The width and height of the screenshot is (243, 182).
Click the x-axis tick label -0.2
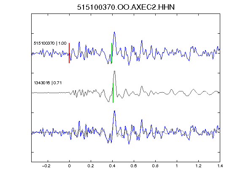point(46,166)
